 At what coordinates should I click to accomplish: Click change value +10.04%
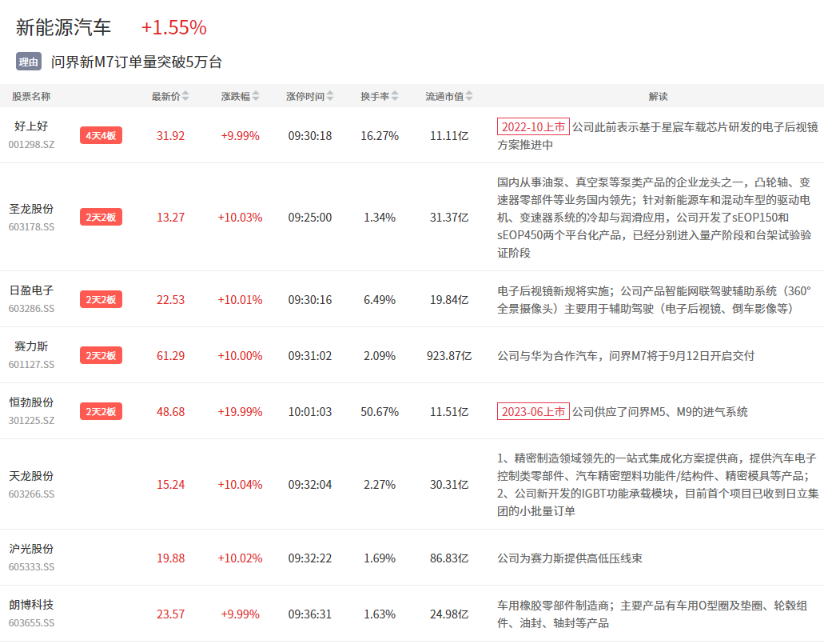(x=240, y=485)
